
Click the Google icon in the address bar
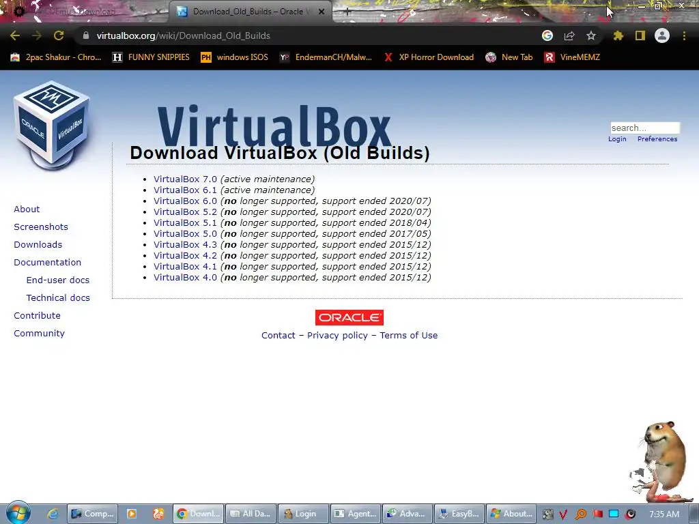tap(547, 35)
